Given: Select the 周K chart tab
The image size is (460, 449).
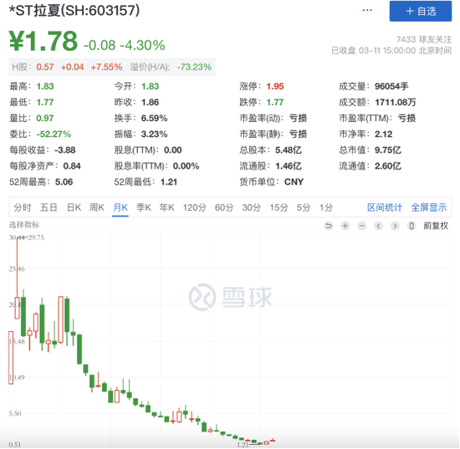Looking at the screenshot, I should click(x=97, y=207).
